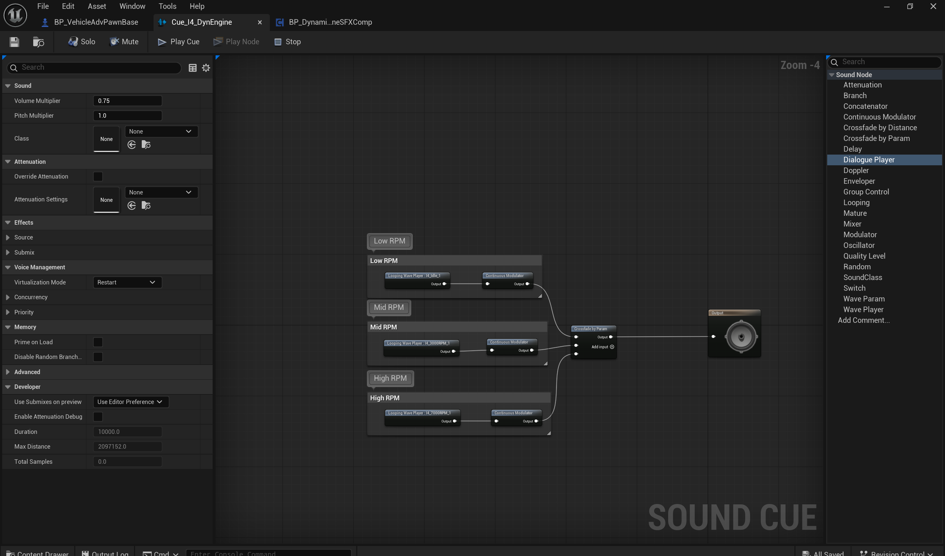This screenshot has width=945, height=556.
Task: Open the details property matrix grid icon
Action: pos(192,68)
